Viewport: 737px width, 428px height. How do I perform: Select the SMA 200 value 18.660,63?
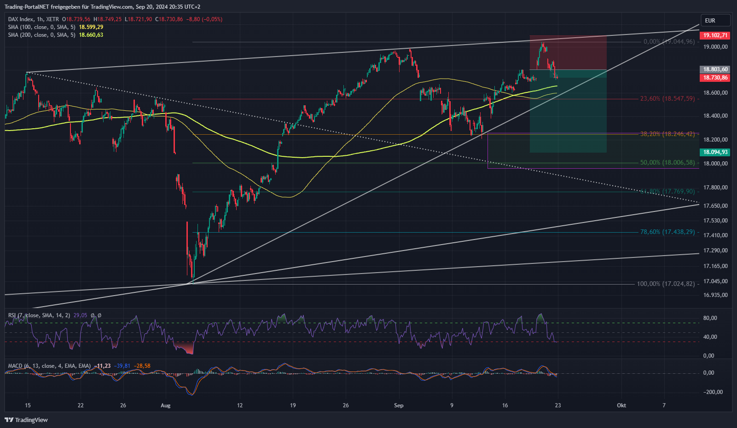coord(91,35)
